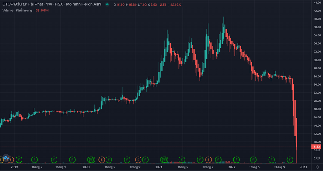323x171 pixels.
Task: Click the stacked F markers near 2020
Action: (91, 159)
